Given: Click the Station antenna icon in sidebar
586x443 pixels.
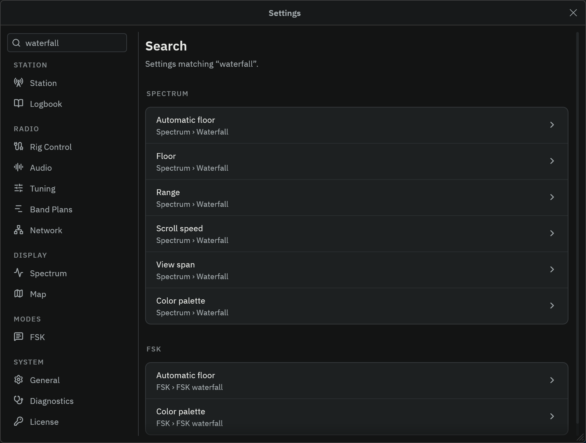Looking at the screenshot, I should pos(19,83).
